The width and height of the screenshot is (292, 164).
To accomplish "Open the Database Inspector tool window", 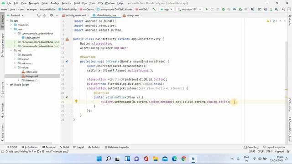I will pyautogui.click(x=117, y=147).
